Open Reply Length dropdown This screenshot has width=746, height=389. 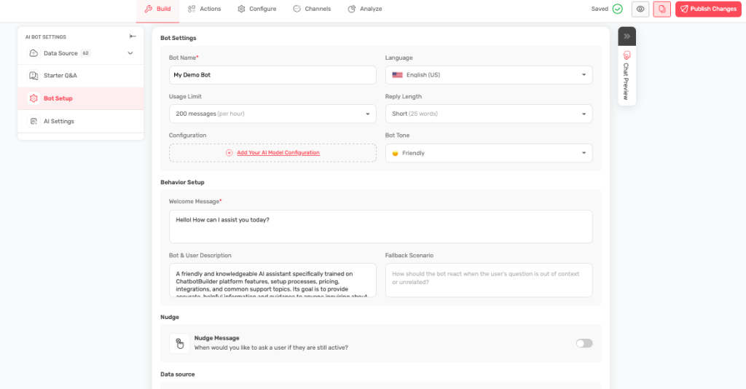pos(489,114)
